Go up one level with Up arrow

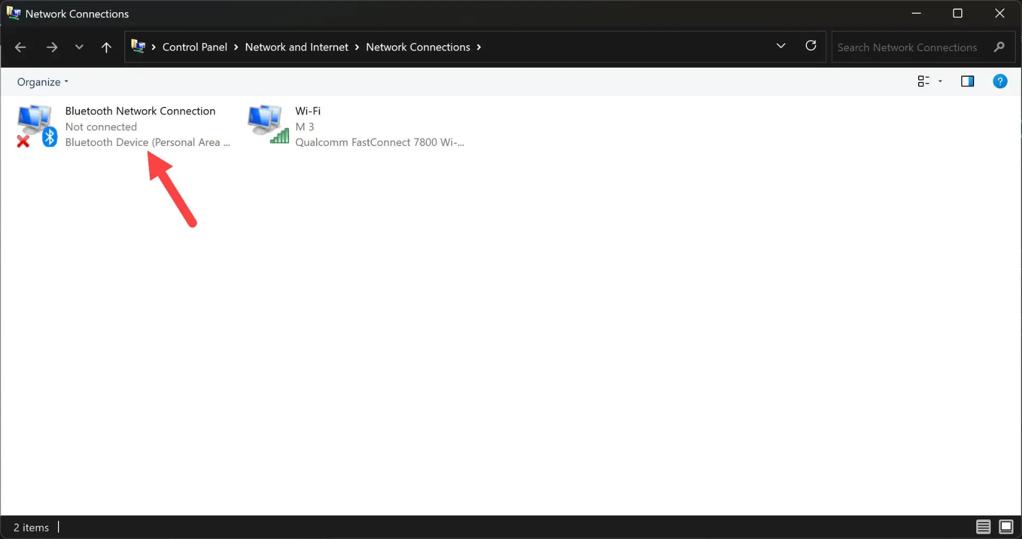106,47
